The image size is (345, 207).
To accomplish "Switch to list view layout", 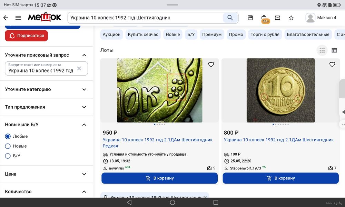I will point(334,50).
